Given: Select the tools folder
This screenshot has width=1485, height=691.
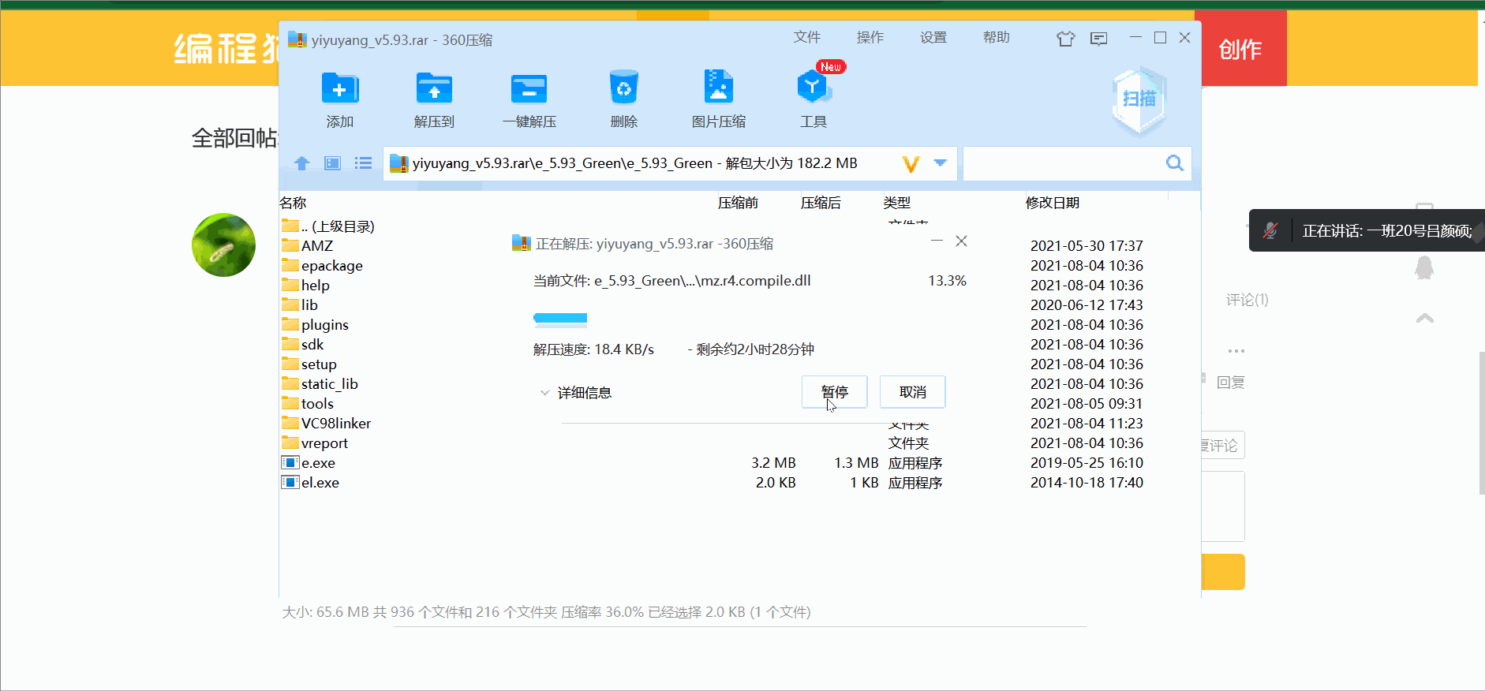Looking at the screenshot, I should [308, 403].
